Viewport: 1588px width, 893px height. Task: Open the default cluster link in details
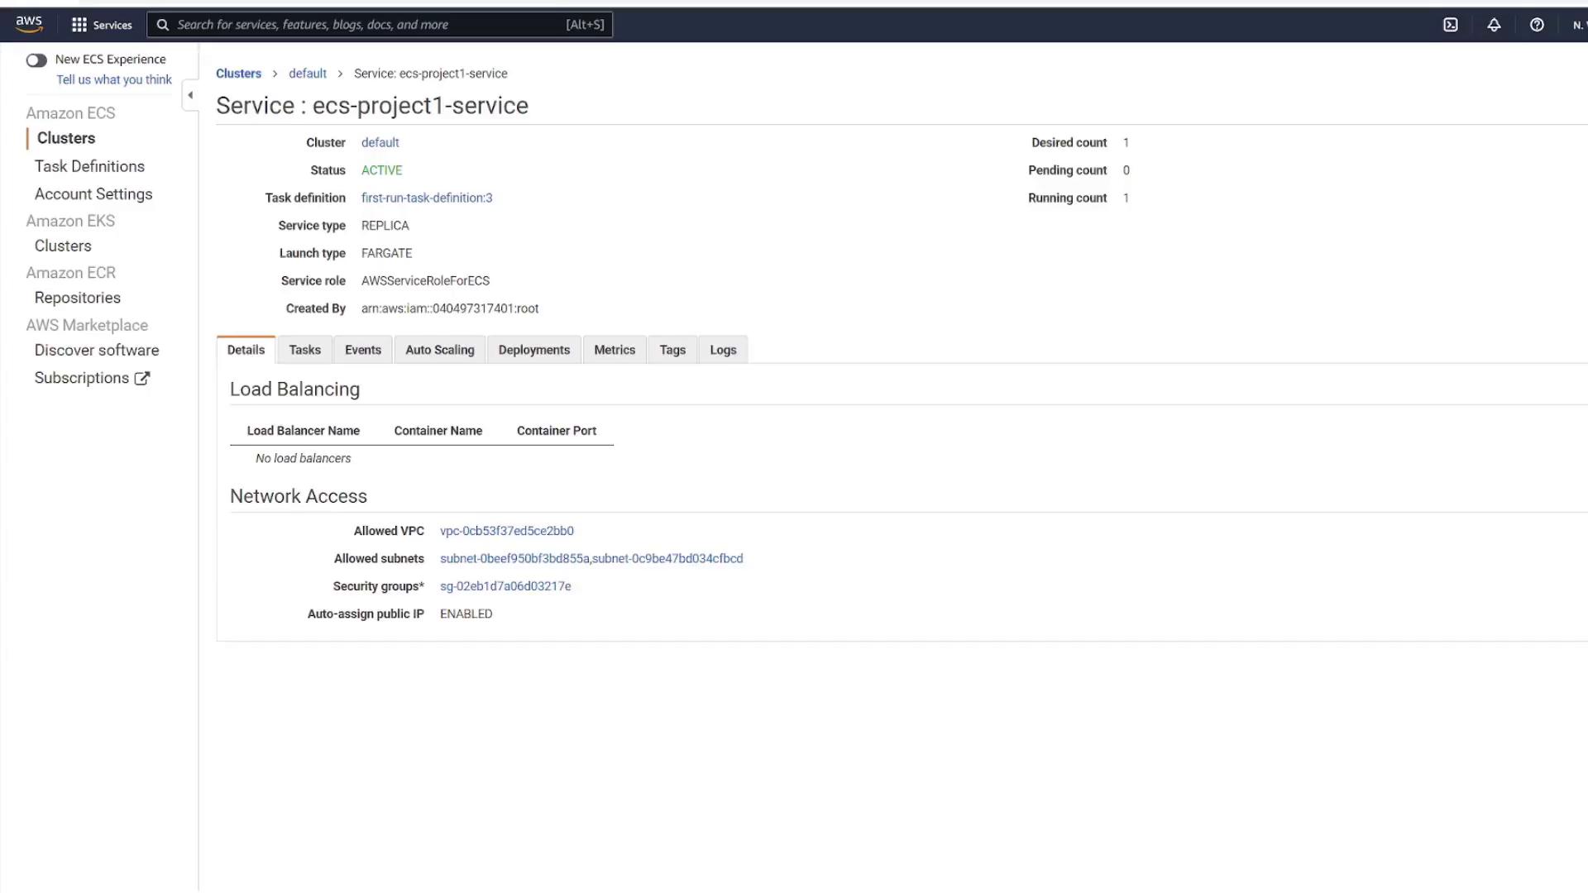[380, 142]
